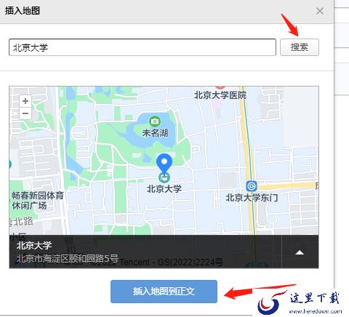
Task: Click the address 北京市海淀区颐和园路5号
Action: coord(67,259)
